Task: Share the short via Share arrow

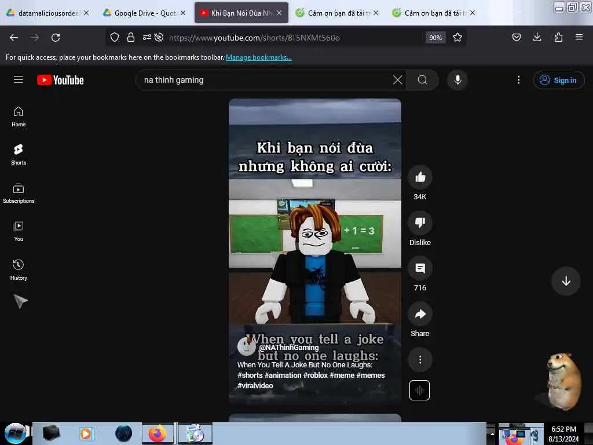Action: click(x=420, y=313)
